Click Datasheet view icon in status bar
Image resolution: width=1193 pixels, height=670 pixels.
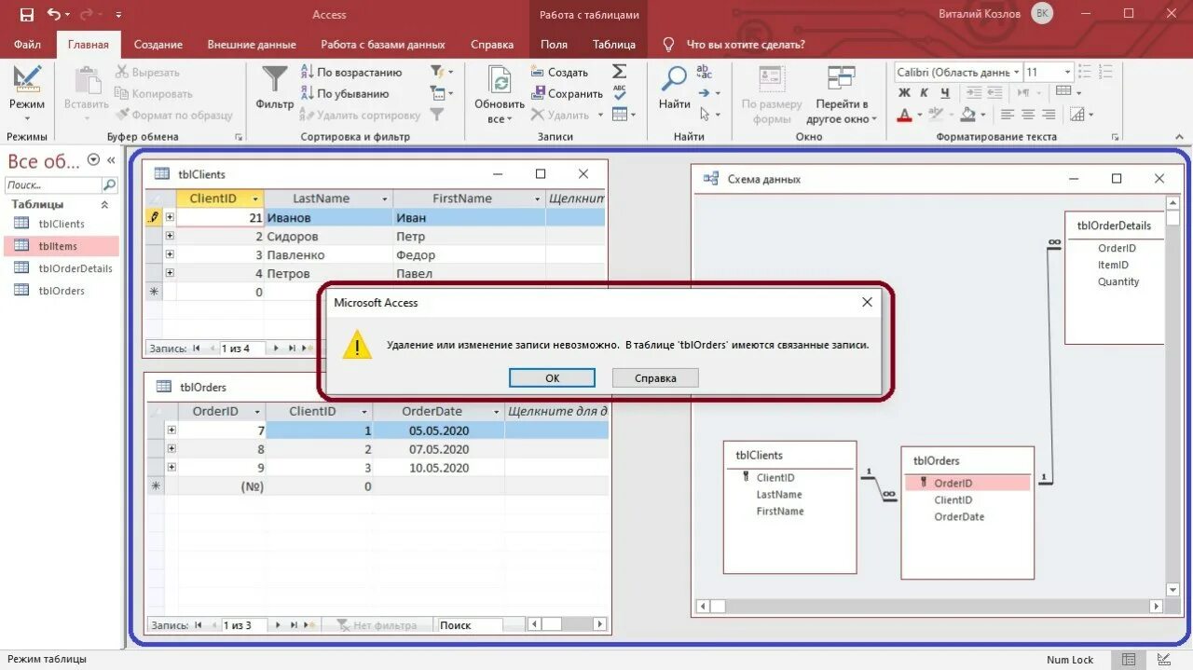1129,659
